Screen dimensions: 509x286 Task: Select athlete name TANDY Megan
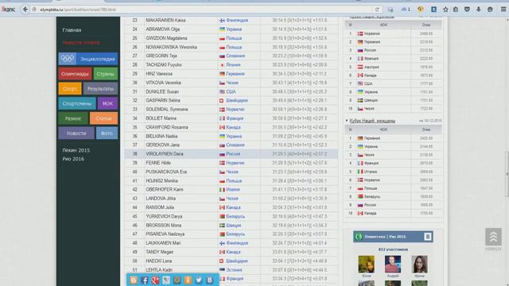pos(159,252)
